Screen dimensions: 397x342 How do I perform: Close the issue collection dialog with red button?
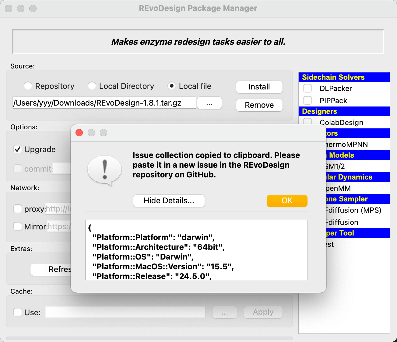pos(79,133)
